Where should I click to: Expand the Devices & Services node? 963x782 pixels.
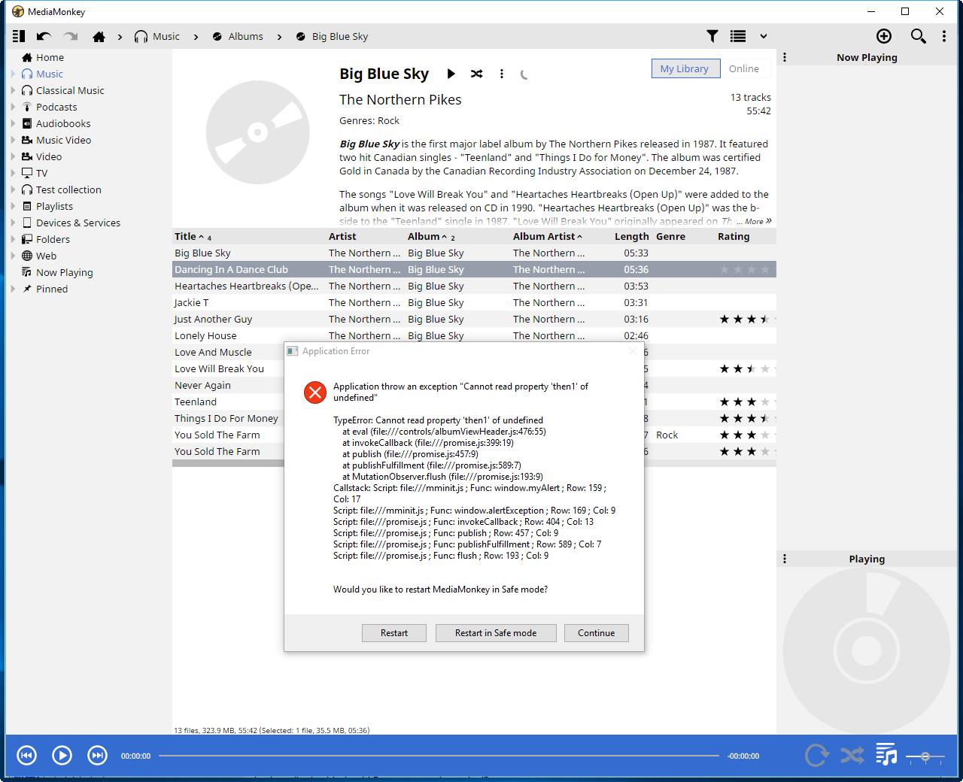[x=13, y=223]
